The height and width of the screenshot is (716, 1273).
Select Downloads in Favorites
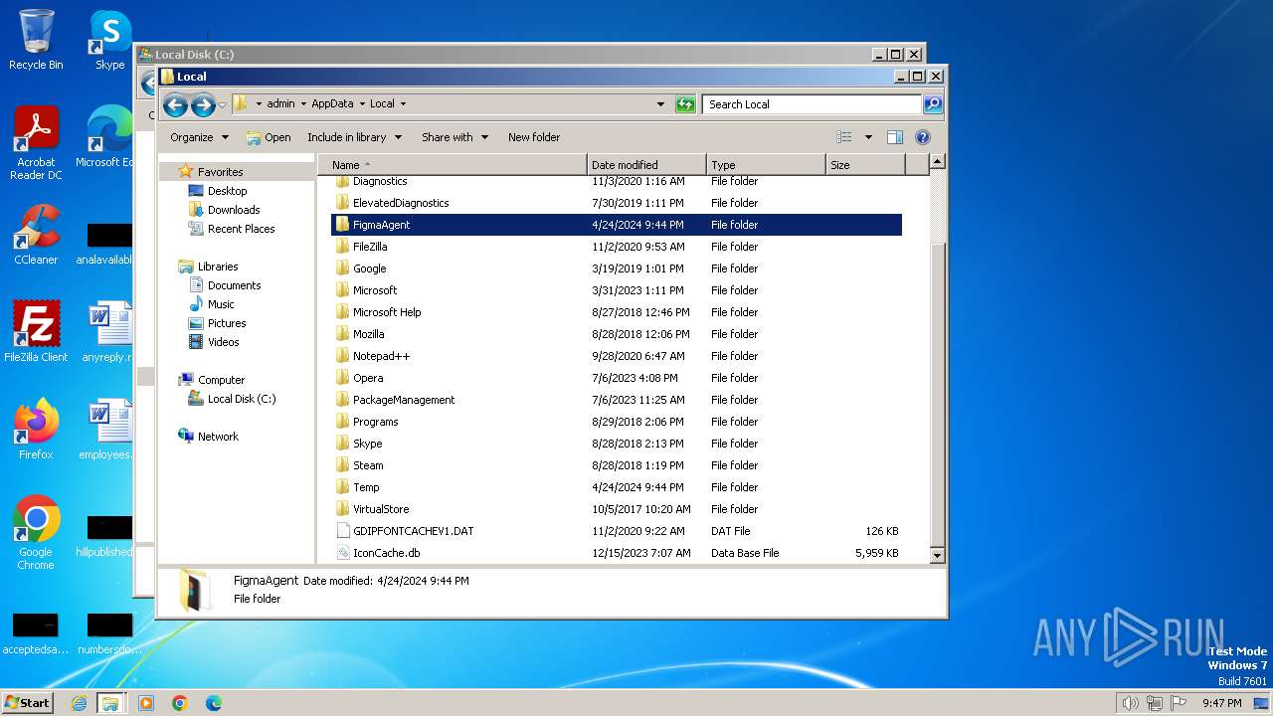click(234, 210)
